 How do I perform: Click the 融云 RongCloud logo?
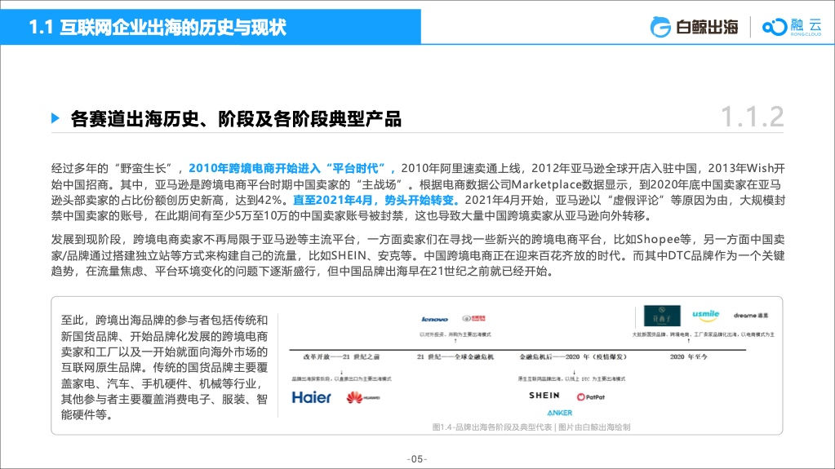coord(792,27)
